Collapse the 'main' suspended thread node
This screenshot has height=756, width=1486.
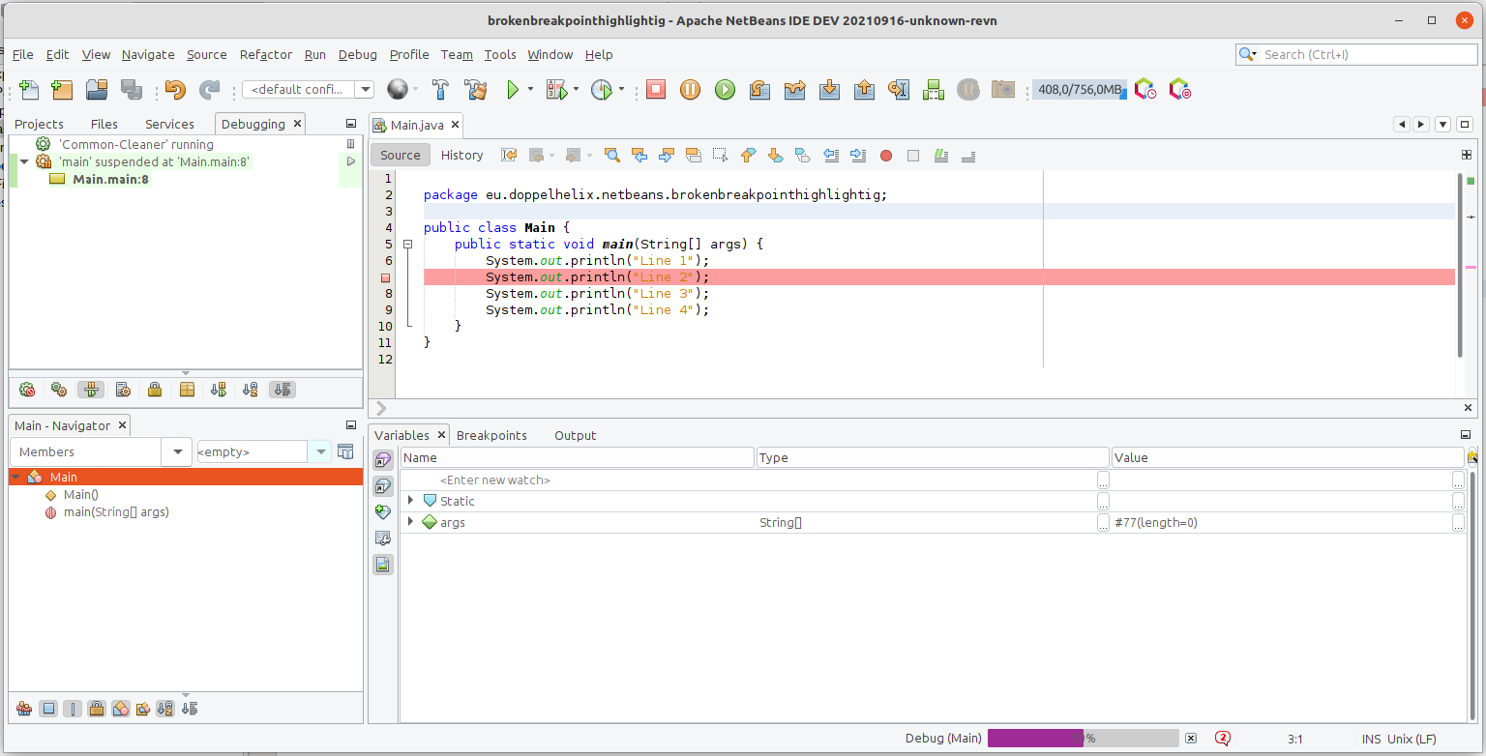24,161
